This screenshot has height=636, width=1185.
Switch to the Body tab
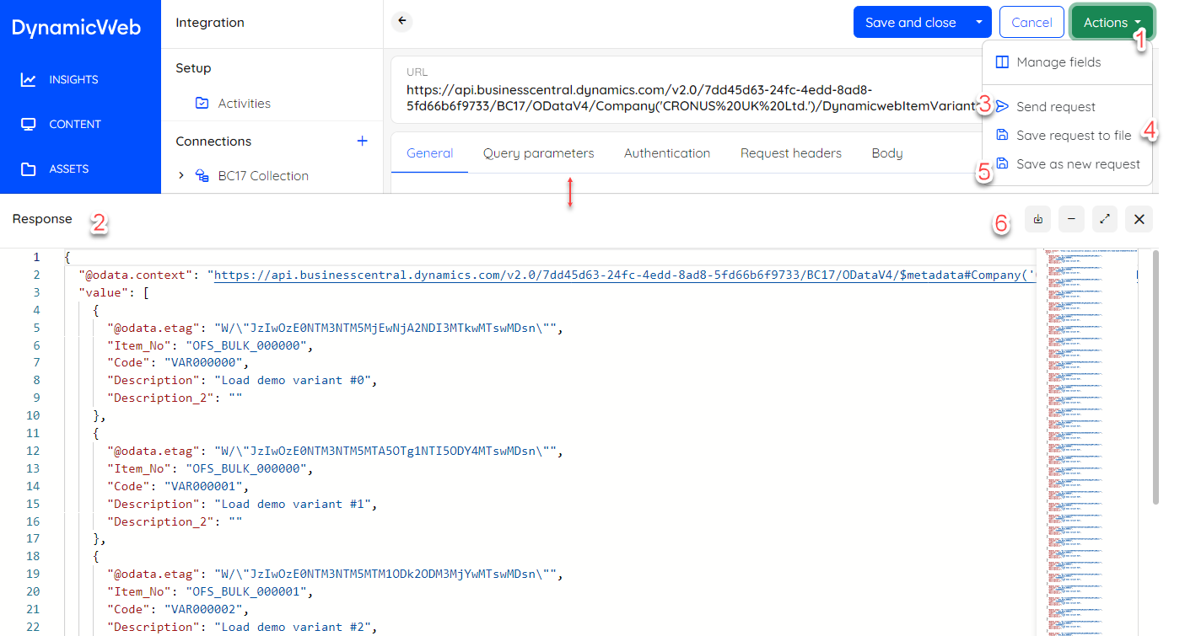[887, 153]
